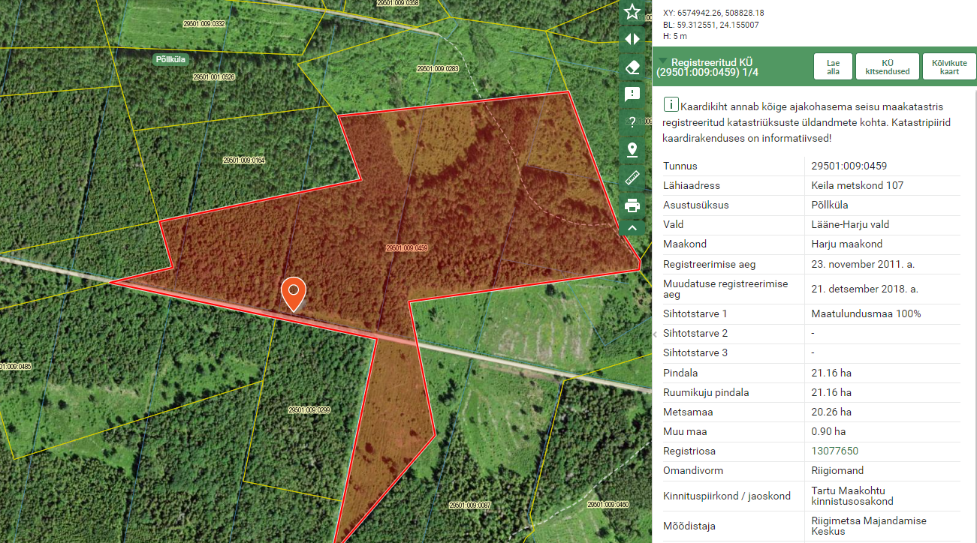Open KÜ kitsendused

(x=887, y=67)
